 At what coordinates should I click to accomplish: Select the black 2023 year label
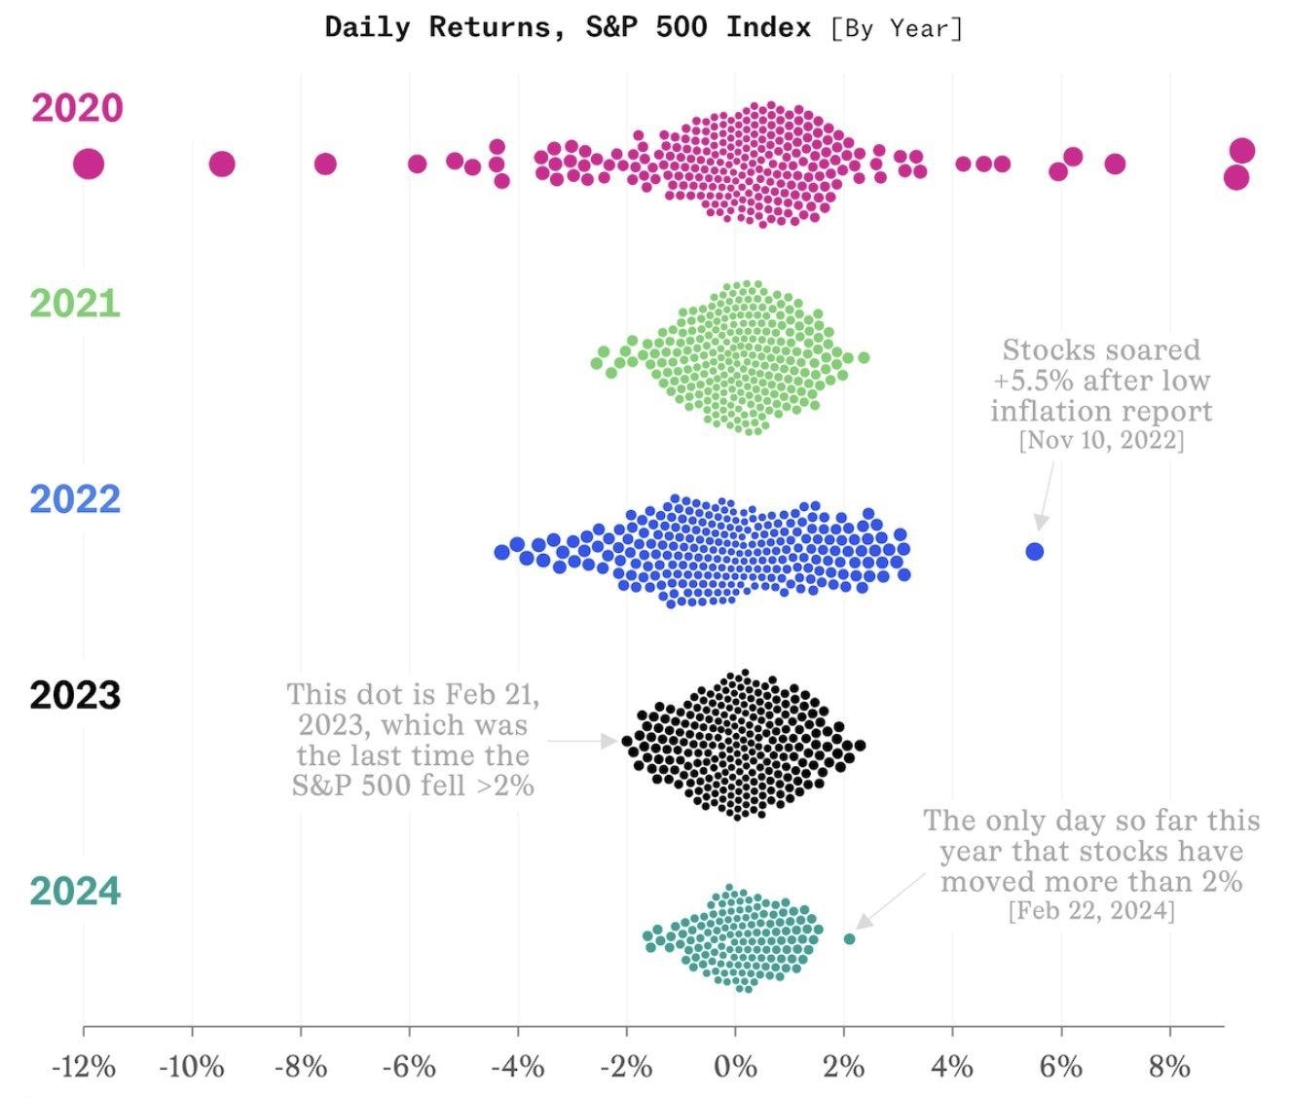75,695
